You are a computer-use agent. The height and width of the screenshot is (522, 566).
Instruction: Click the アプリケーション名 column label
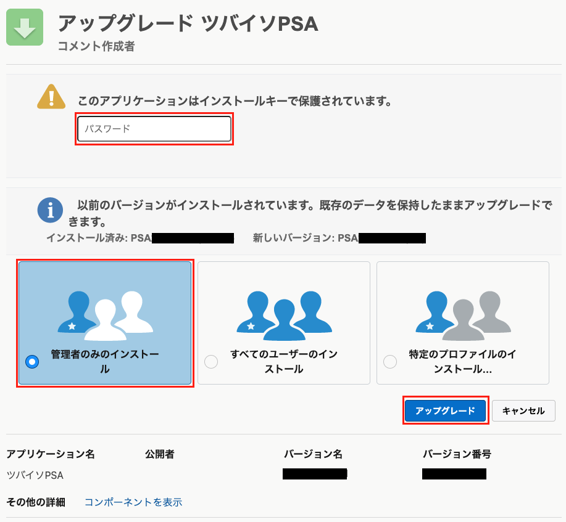[51, 454]
